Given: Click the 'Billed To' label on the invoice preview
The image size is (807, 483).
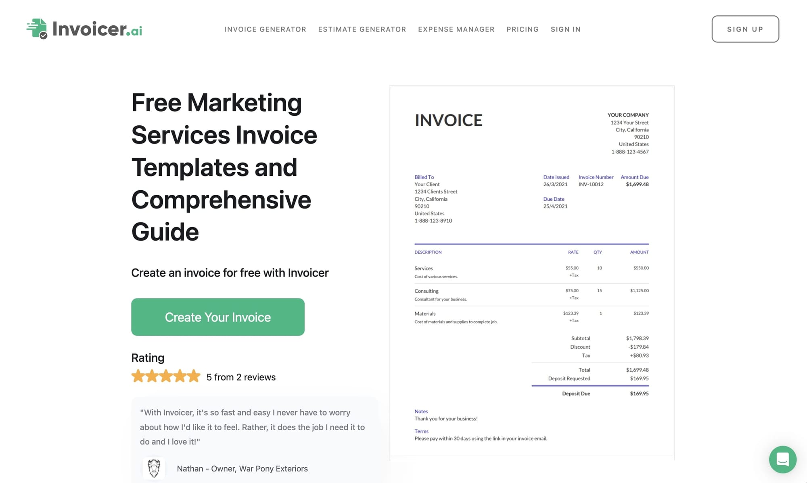Looking at the screenshot, I should click(424, 177).
